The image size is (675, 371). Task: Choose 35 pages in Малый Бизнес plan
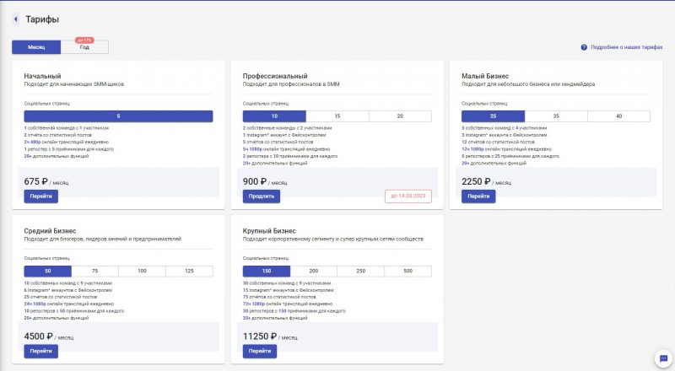point(556,116)
